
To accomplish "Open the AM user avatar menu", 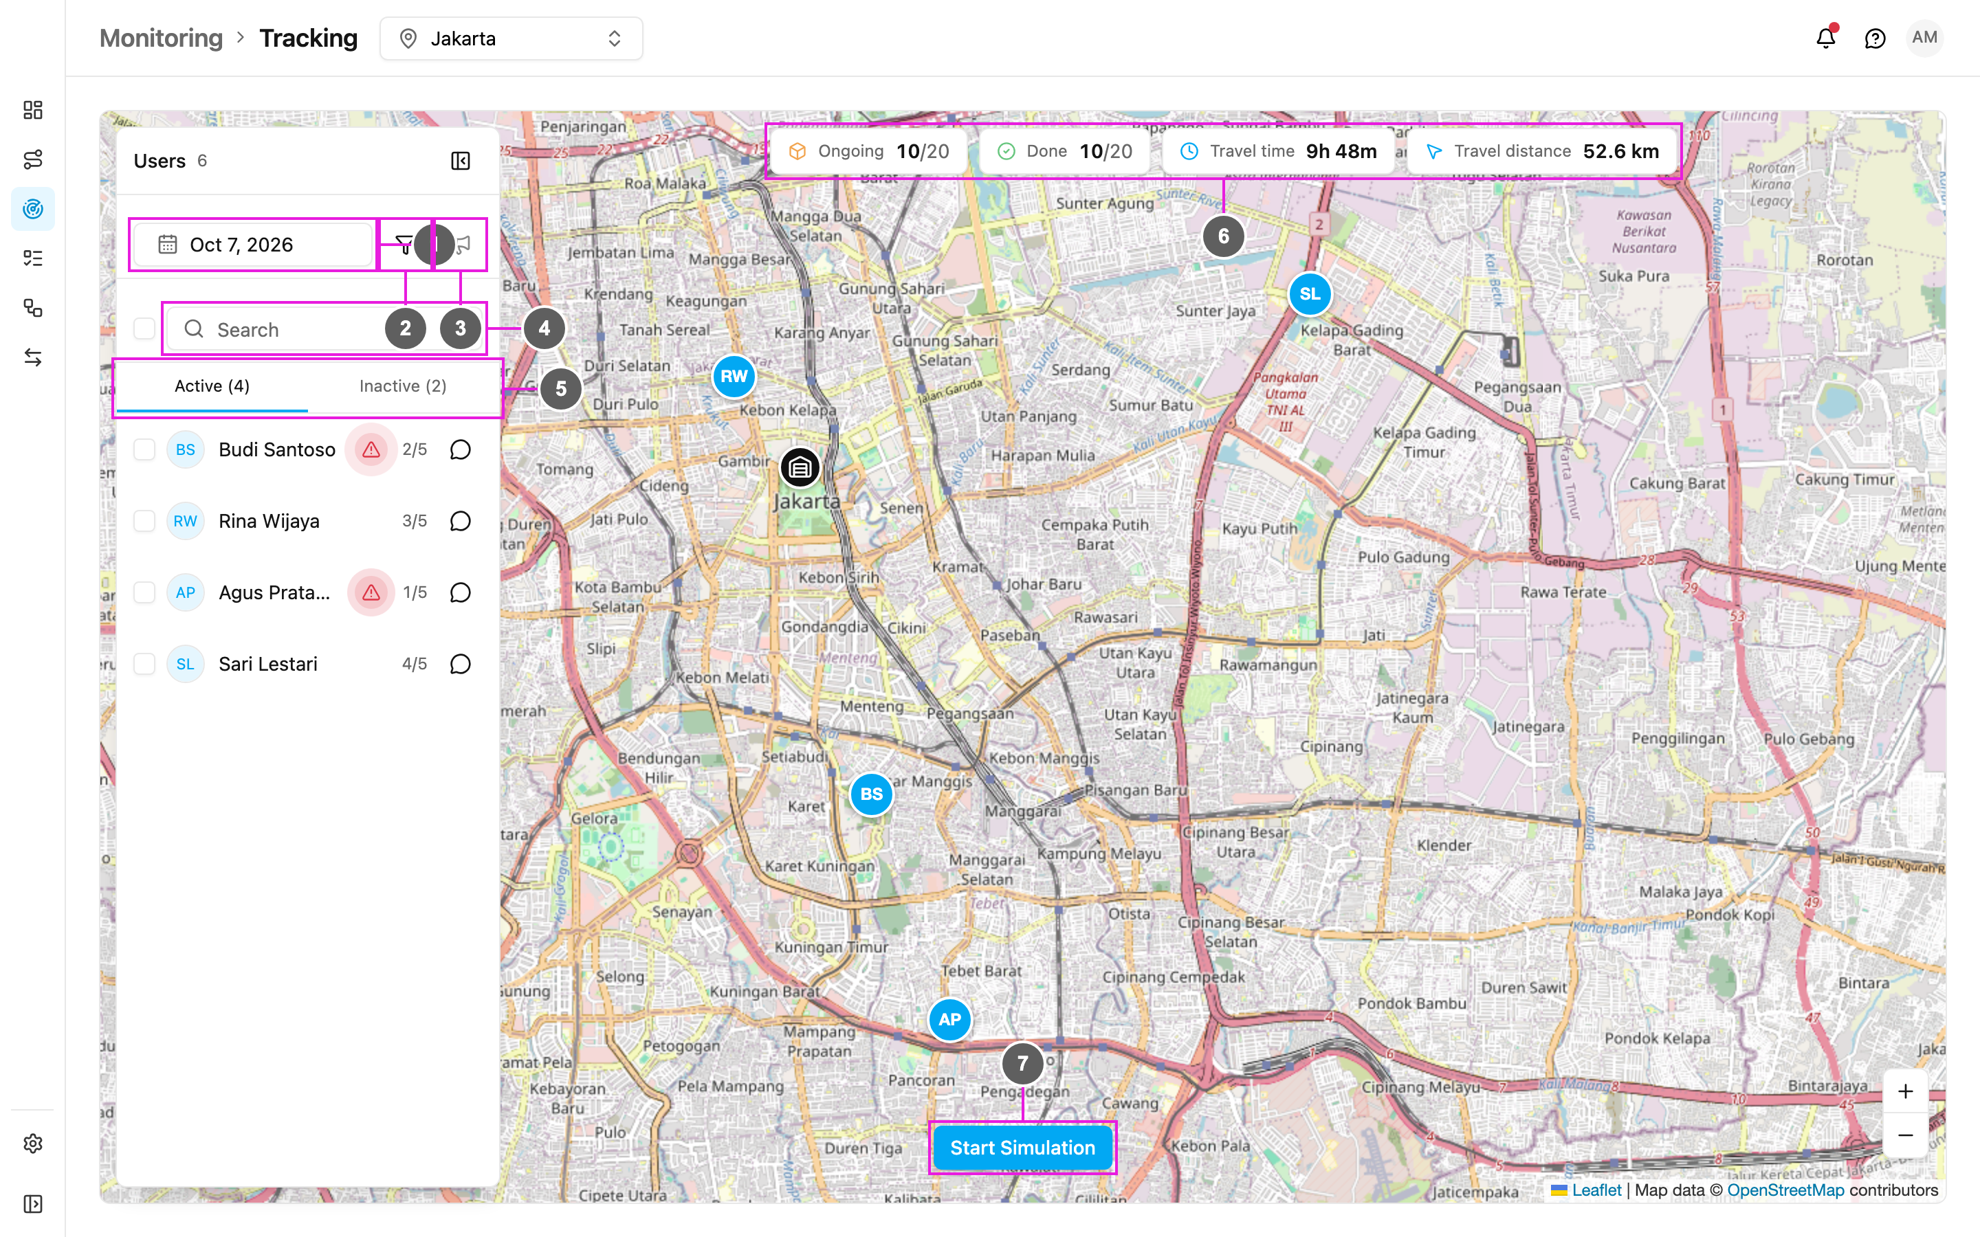I will pos(1924,38).
